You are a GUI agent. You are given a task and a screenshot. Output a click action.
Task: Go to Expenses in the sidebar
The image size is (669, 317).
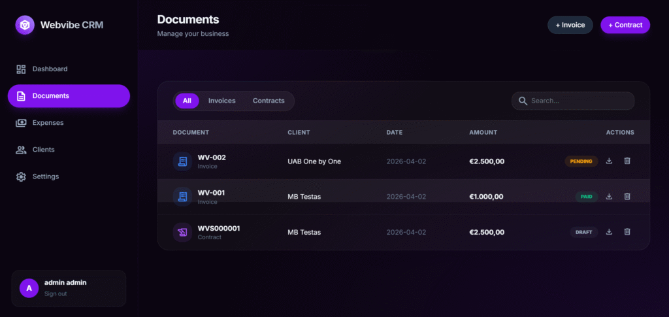coord(48,123)
